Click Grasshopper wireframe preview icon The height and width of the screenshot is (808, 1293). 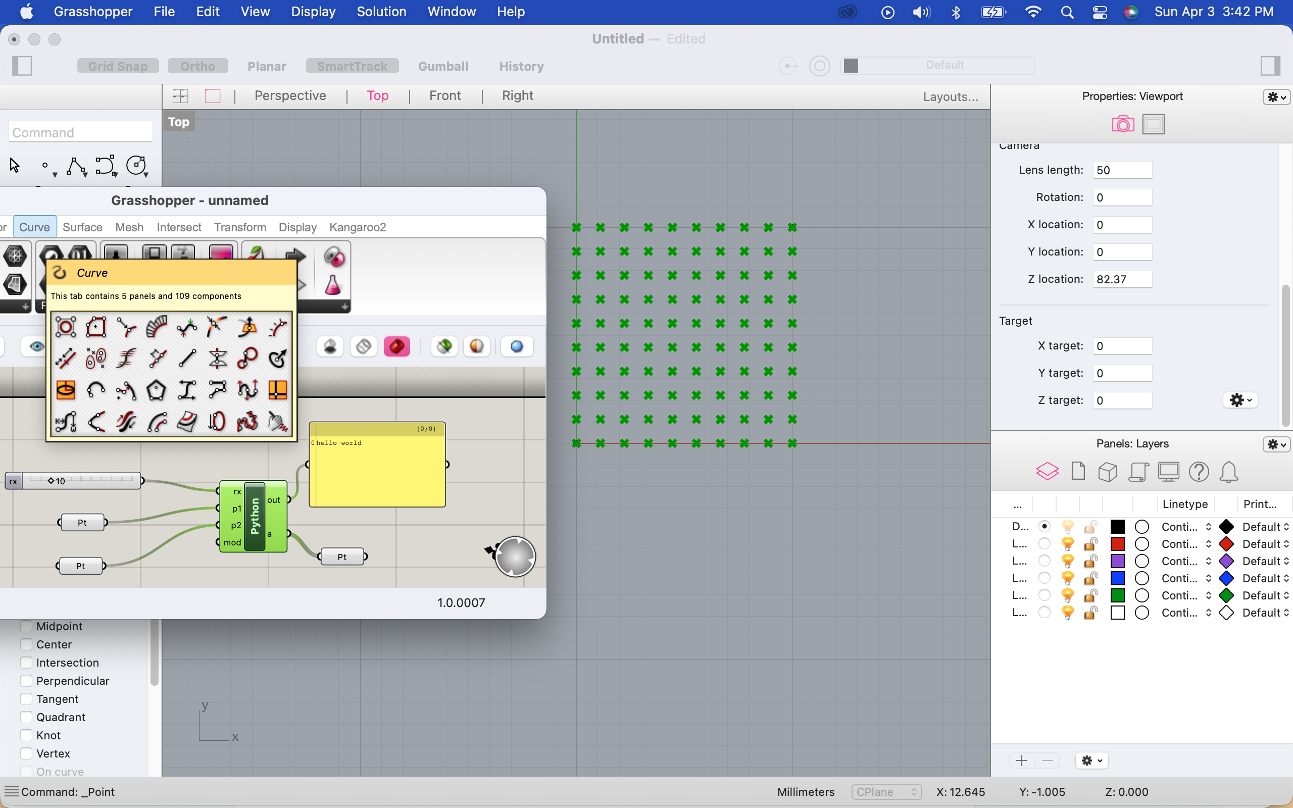(364, 347)
